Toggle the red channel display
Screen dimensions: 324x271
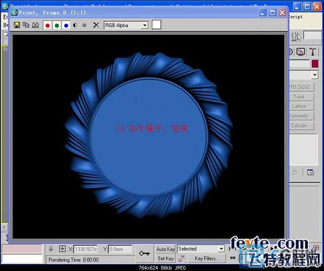[x=47, y=26]
